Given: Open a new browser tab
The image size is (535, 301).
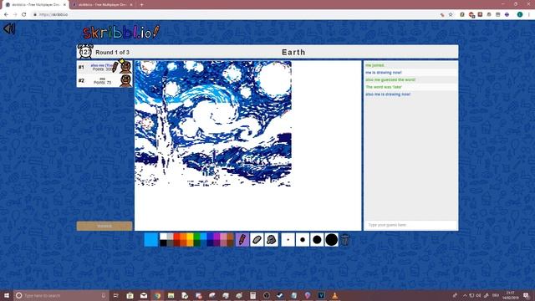Looking at the screenshot, I should (x=141, y=5).
